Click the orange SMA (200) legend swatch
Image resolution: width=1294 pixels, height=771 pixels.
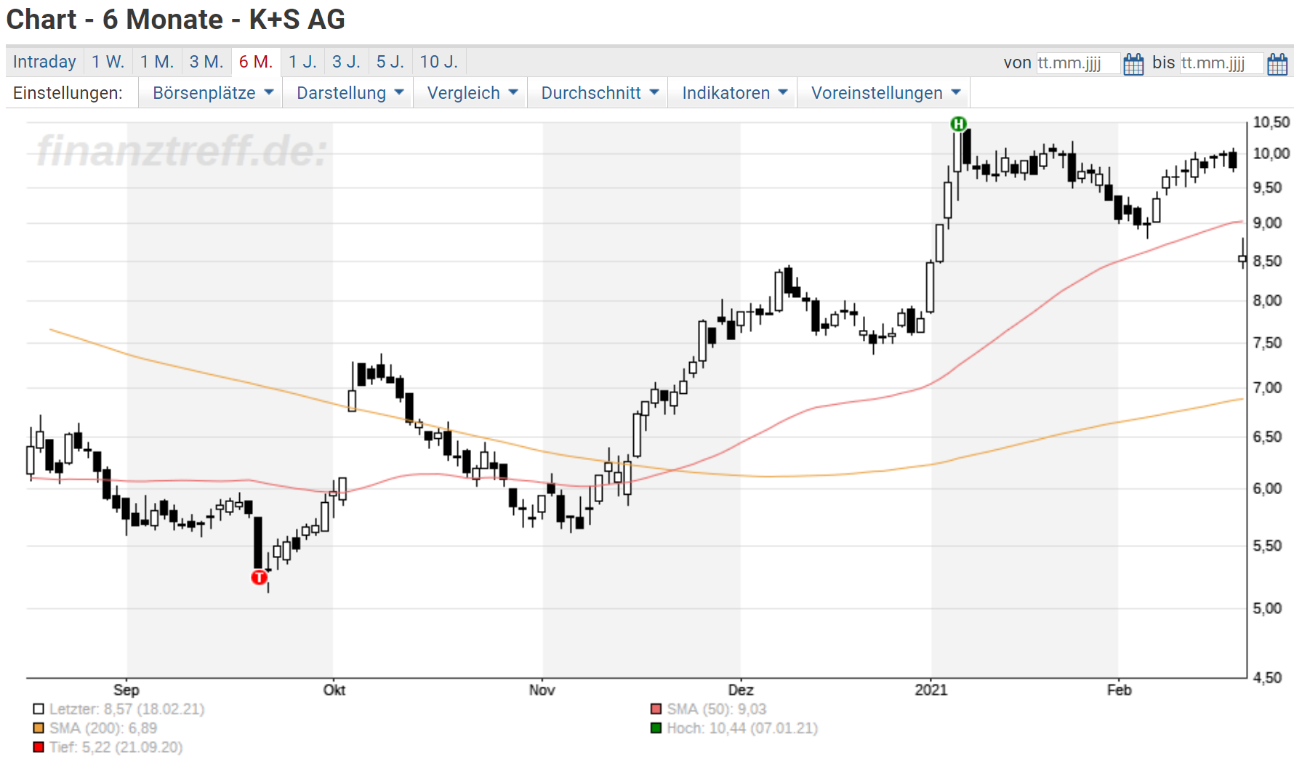pos(39,728)
